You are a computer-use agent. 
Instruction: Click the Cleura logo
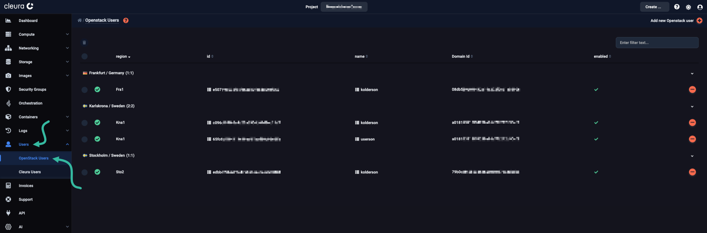(x=19, y=6)
